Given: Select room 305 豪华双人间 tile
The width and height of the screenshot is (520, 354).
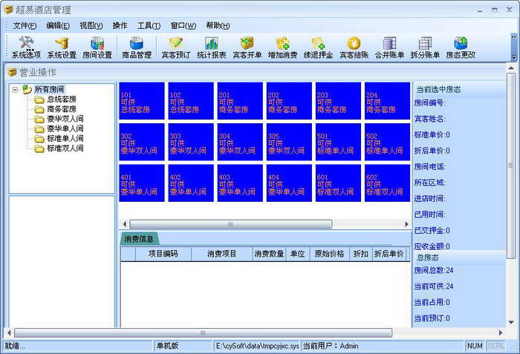Looking at the screenshot, I should coord(289,142).
